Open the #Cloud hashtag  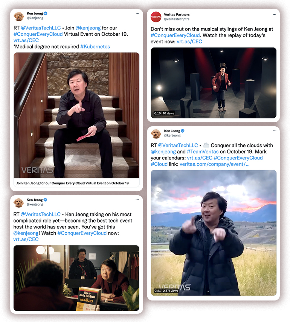(x=159, y=164)
